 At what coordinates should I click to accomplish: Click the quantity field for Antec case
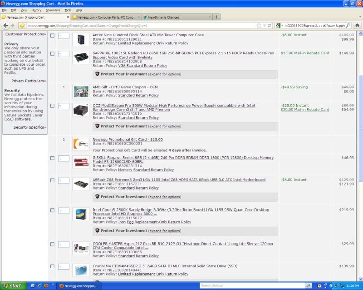(x=64, y=36)
